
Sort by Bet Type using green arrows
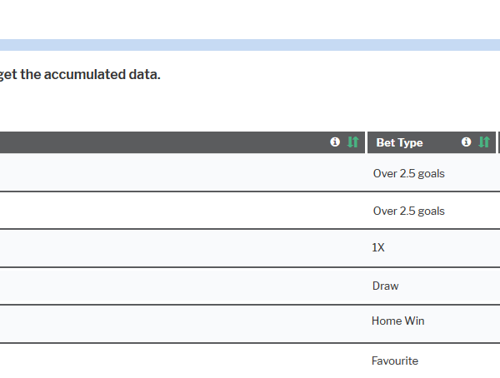tap(484, 142)
